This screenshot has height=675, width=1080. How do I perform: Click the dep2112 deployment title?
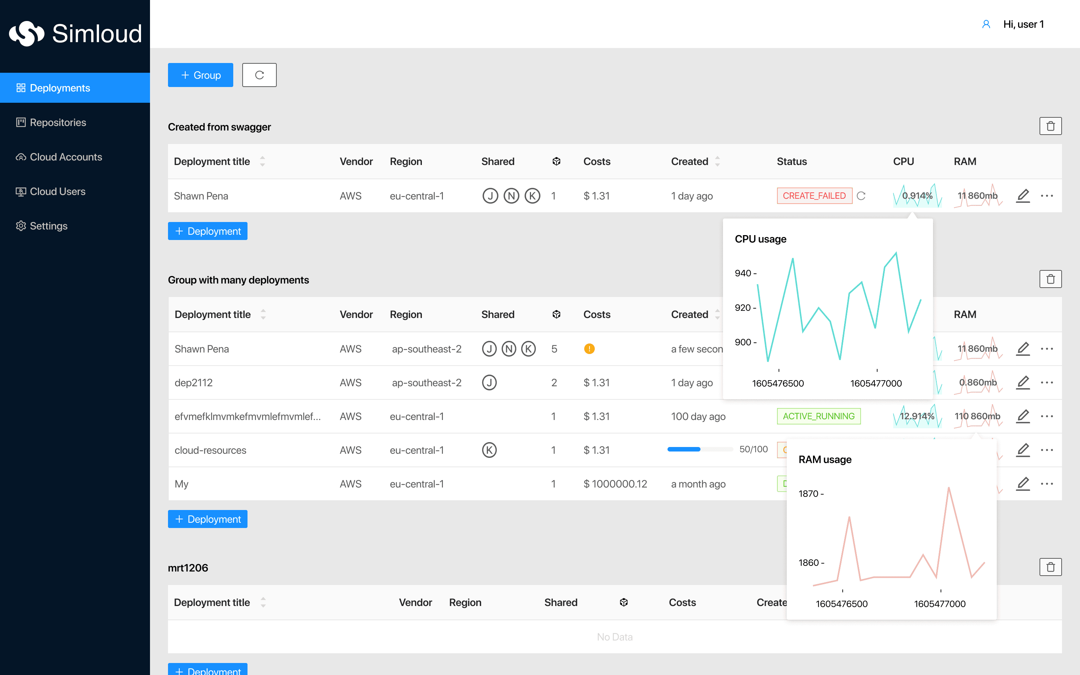(193, 382)
